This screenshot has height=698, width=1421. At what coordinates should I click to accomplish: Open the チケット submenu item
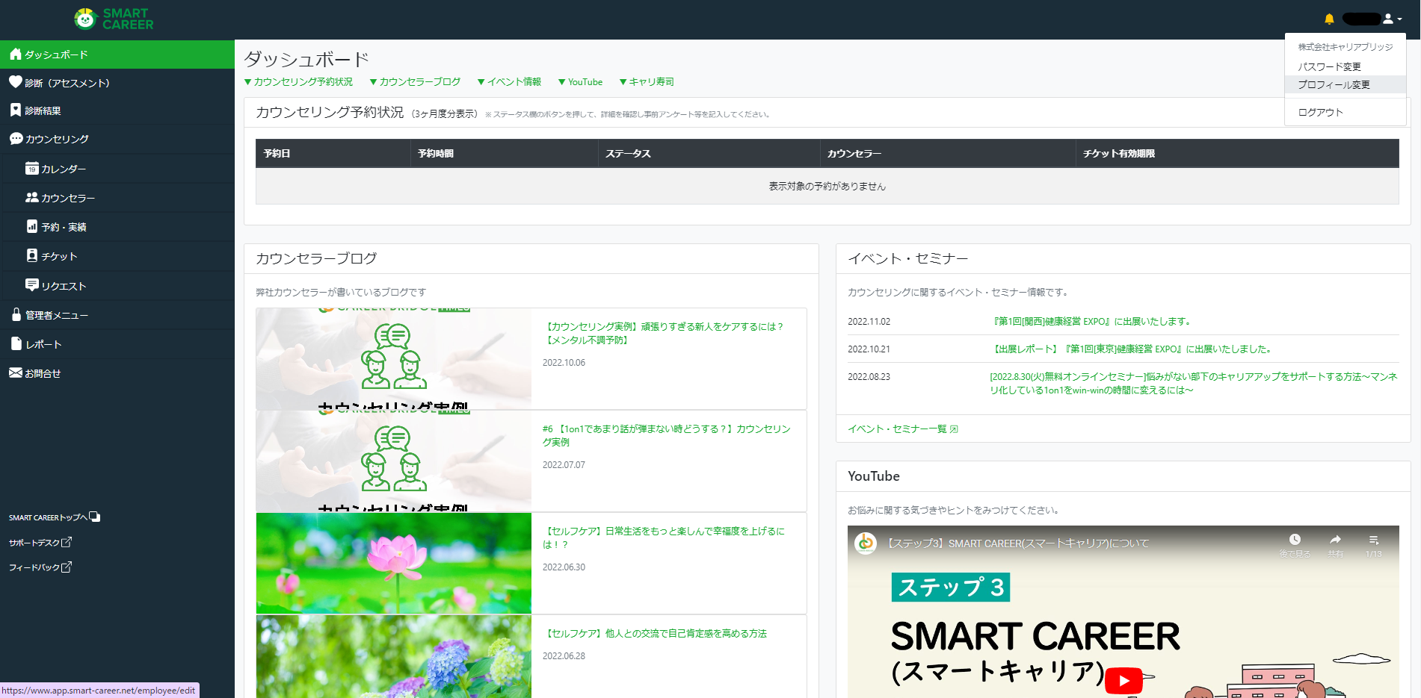[x=117, y=256]
